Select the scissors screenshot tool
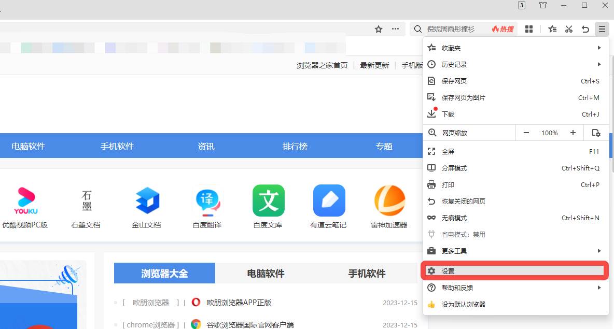Image resolution: width=614 pixels, height=329 pixels. [568, 29]
